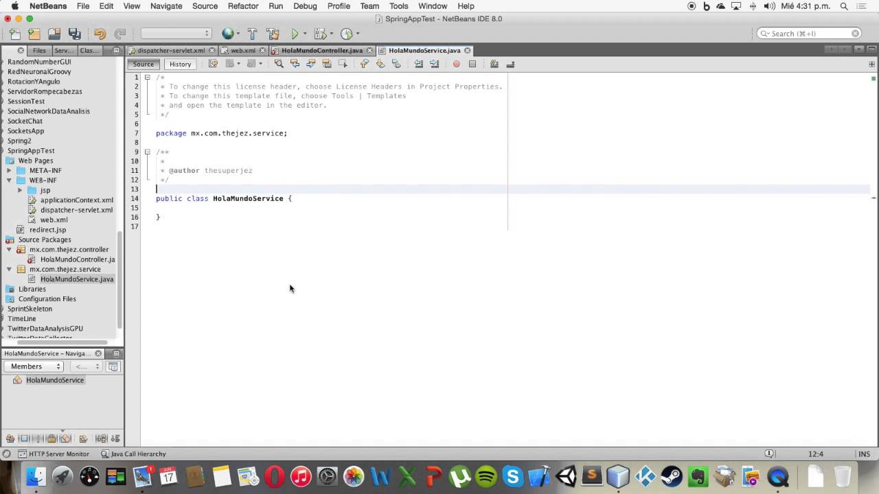Click the Find Selection magnifier icon
This screenshot has height=494, width=879.
279,64
